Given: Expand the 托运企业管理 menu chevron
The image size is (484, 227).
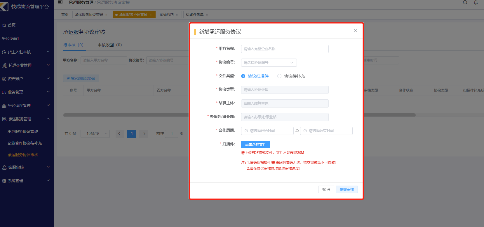Looking at the screenshot, I should coord(48,65).
